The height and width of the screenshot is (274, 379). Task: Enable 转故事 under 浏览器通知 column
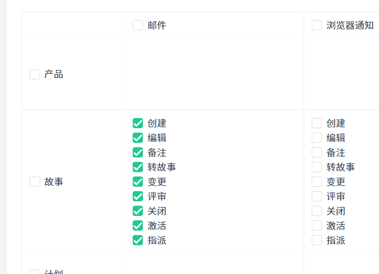pos(317,167)
